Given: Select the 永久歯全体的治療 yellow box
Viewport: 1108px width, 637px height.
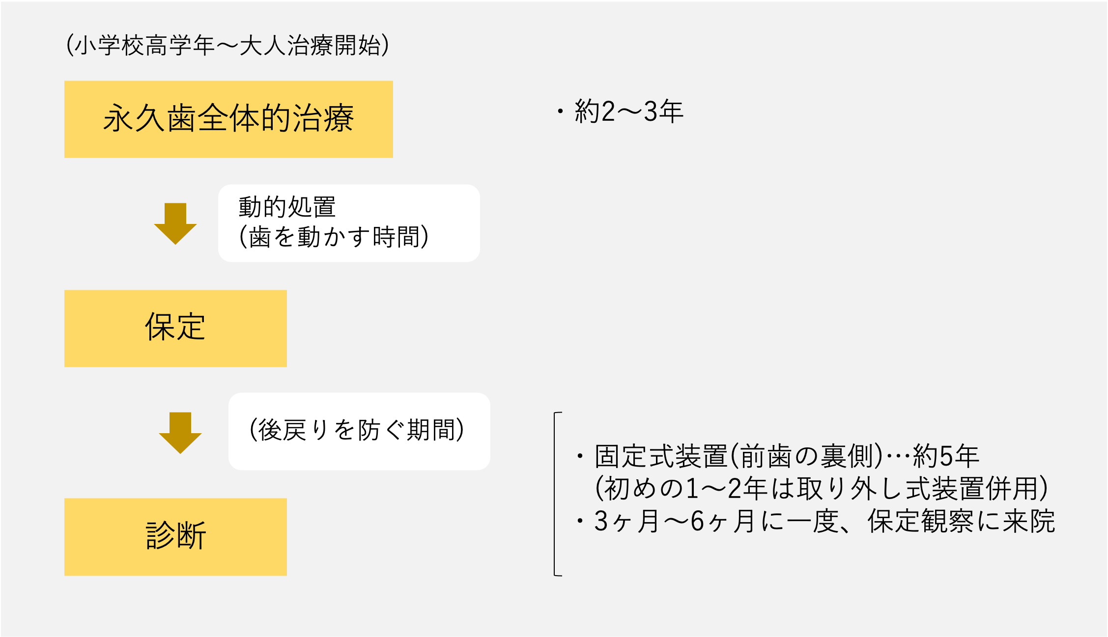Looking at the screenshot, I should [228, 119].
